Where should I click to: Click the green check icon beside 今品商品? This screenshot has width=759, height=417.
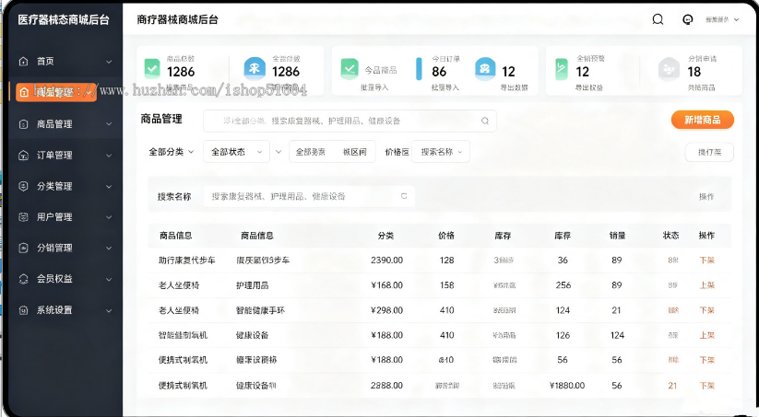click(350, 69)
